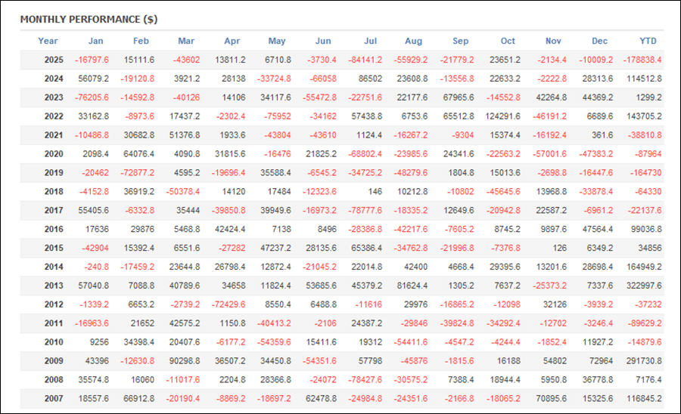
Task: Select the Apr column header
Action: tap(233, 41)
